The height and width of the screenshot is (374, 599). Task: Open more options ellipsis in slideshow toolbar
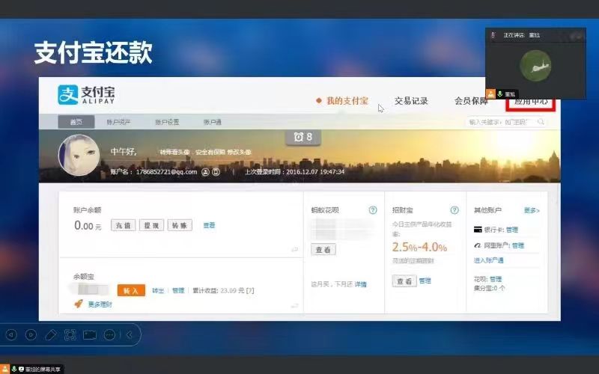point(109,335)
